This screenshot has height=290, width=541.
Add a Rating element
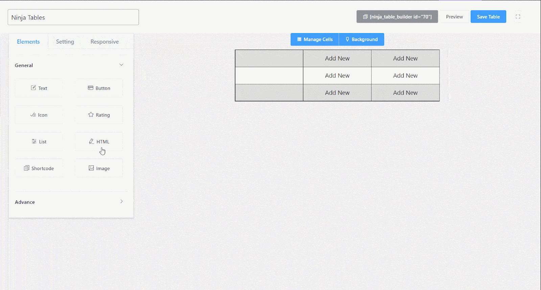[x=99, y=115]
